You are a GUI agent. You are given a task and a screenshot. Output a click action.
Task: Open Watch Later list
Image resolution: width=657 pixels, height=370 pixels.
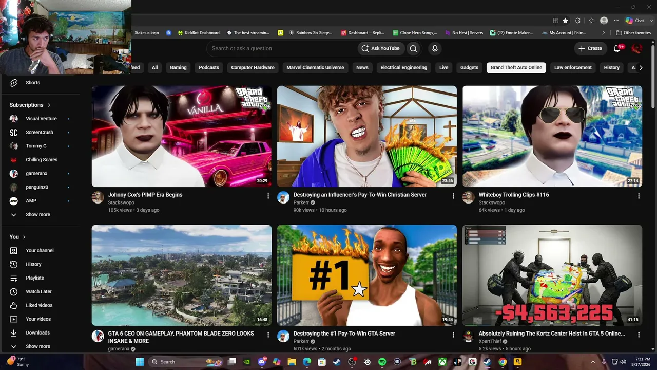coord(38,292)
